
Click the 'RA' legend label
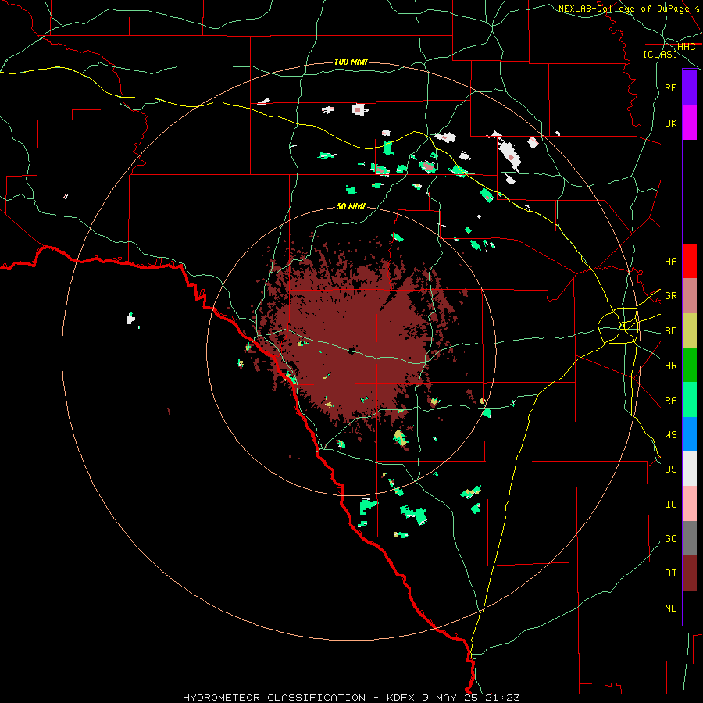point(670,401)
